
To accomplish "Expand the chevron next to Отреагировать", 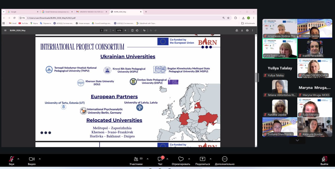I will (x=189, y=159).
